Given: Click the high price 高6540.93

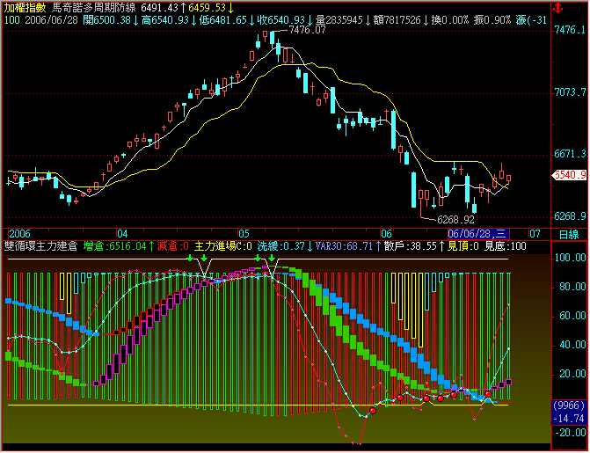Looking at the screenshot, I should [164, 20].
